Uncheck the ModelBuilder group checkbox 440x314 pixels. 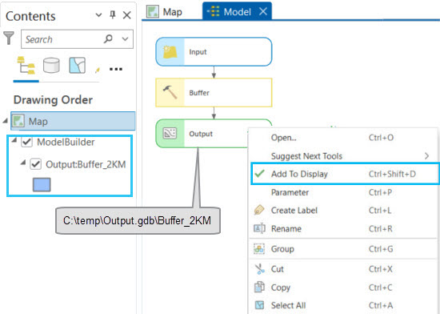(x=27, y=142)
